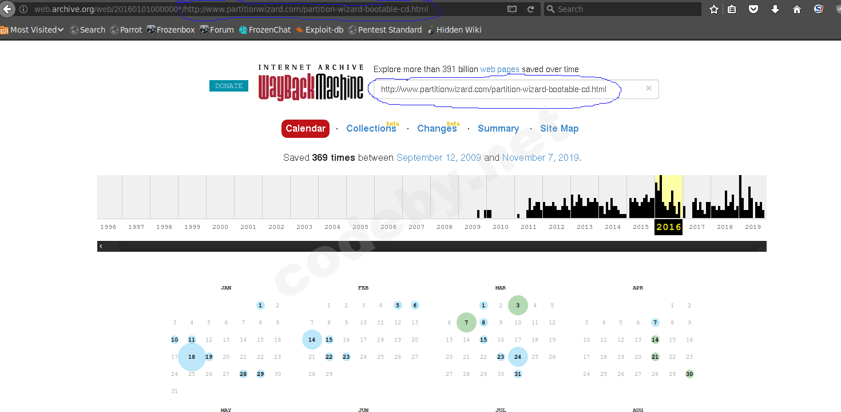Open the February 22 snapshot
The height and width of the screenshot is (412, 841).
coord(329,357)
